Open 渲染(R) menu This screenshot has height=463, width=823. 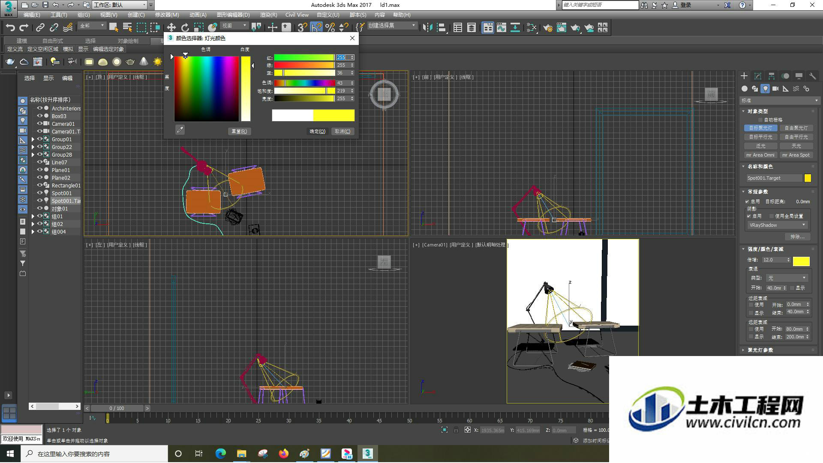pos(268,15)
